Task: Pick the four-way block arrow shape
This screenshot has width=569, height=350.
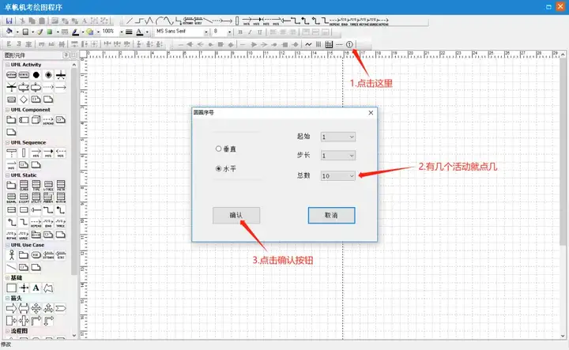Action: (36, 309)
